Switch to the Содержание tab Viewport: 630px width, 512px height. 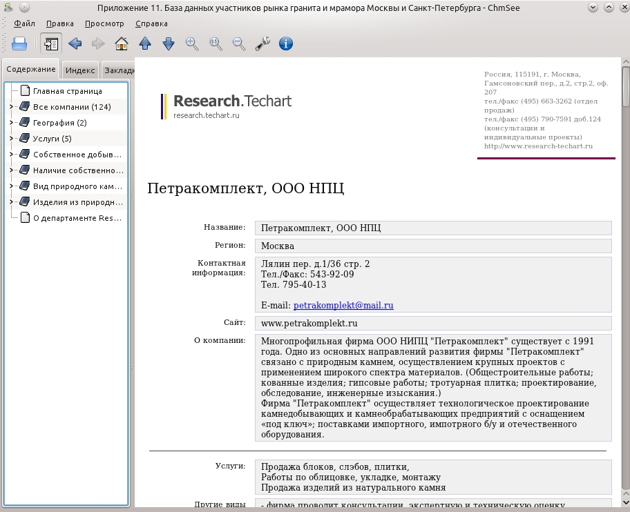(31, 69)
